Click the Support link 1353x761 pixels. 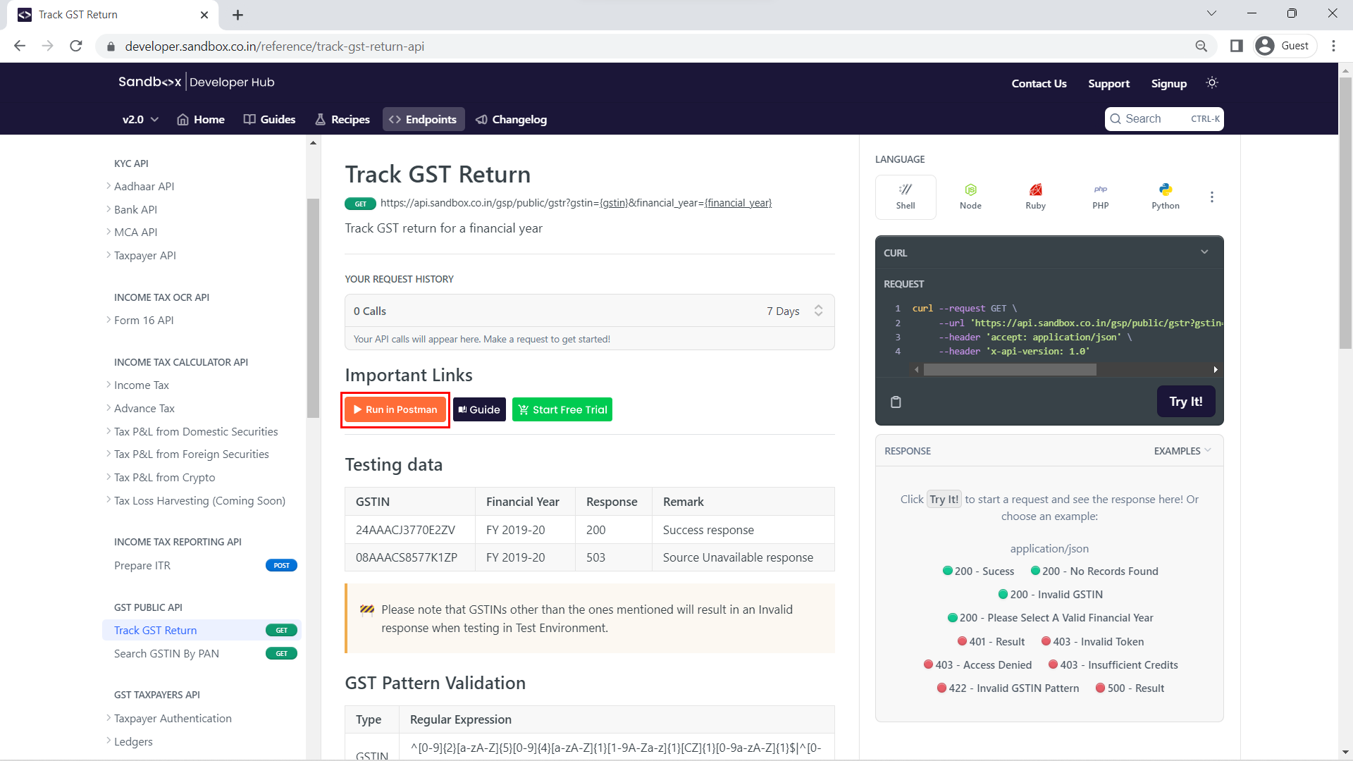coord(1108,83)
